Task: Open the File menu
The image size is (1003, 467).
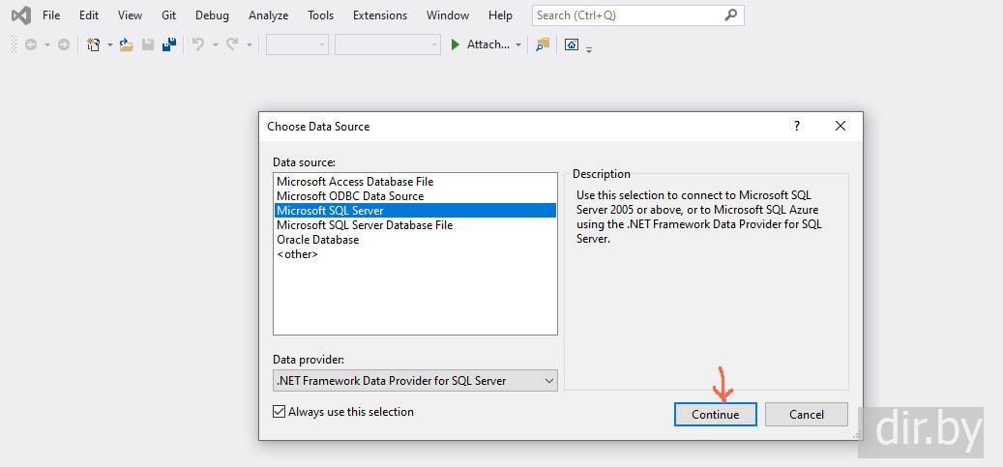Action: (51, 15)
